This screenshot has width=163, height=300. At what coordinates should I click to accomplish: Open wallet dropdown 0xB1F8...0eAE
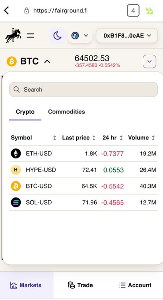[x=127, y=36]
